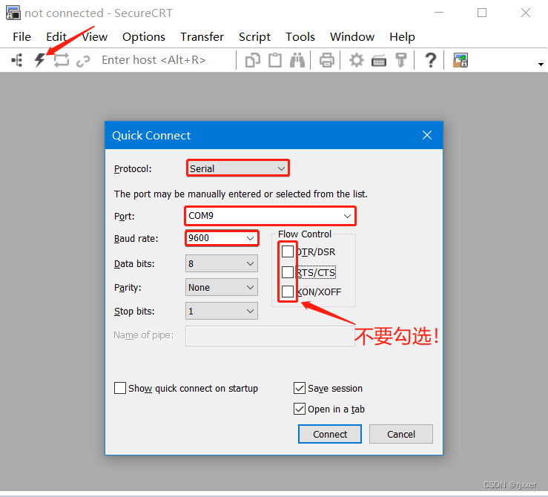Open the Session Manager toolbar icon
This screenshot has width=548, height=497.
[17, 60]
